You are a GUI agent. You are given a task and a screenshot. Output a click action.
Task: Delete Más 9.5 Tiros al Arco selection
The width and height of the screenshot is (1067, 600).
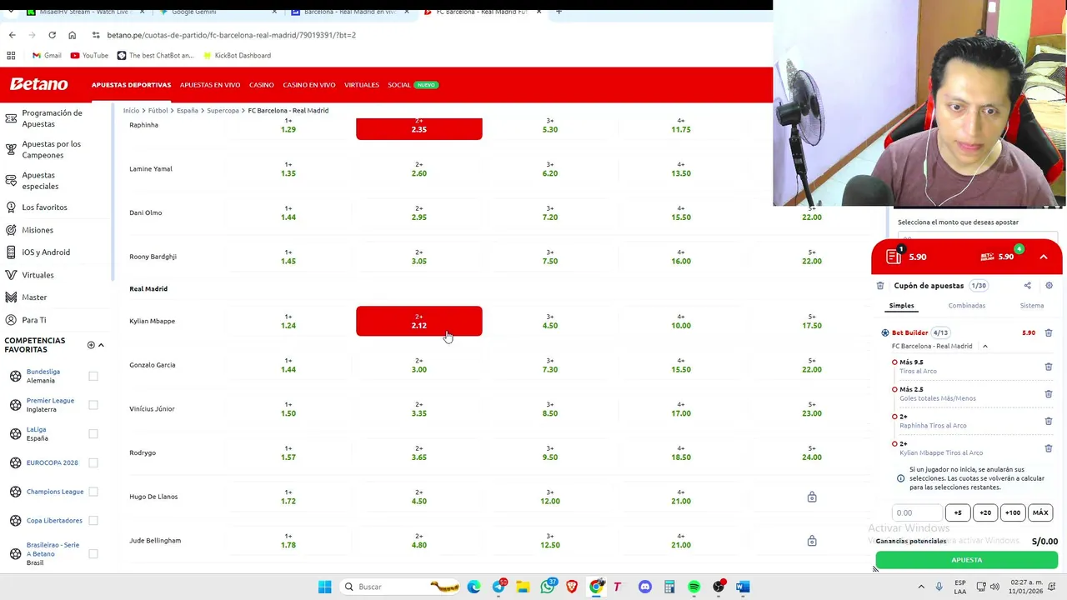click(x=1049, y=367)
